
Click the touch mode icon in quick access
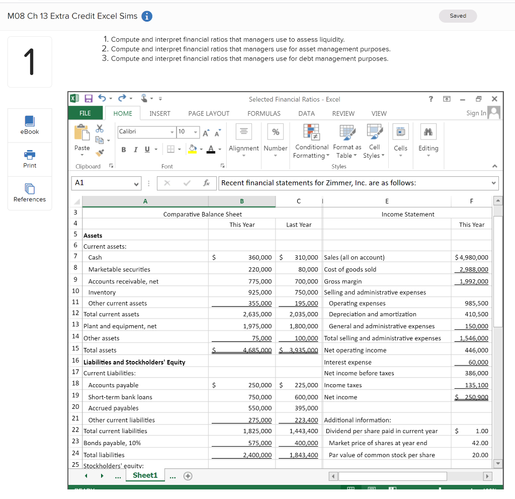144,98
